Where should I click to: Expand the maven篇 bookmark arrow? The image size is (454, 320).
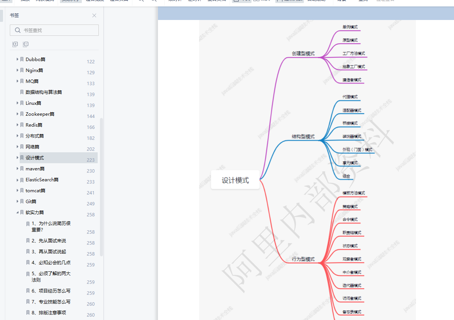17,168
